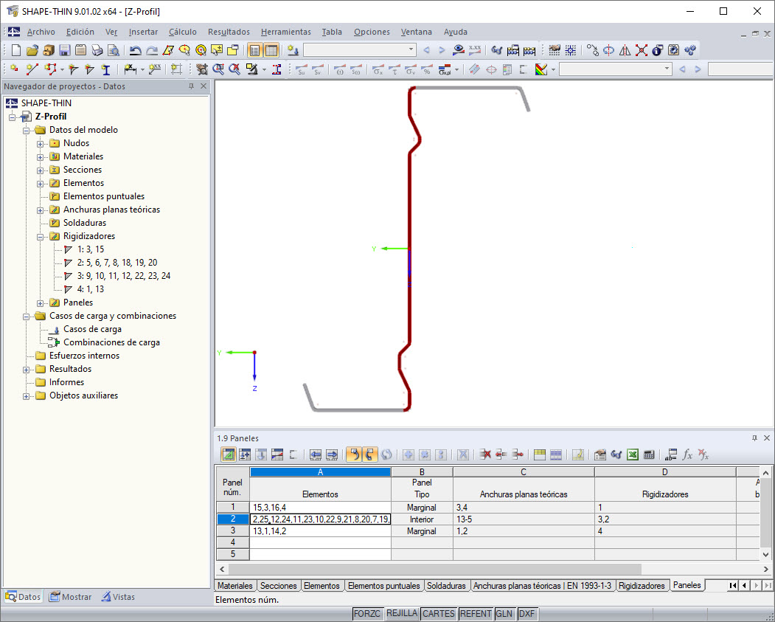Select the new line element tool
The image size is (775, 622).
tap(32, 69)
